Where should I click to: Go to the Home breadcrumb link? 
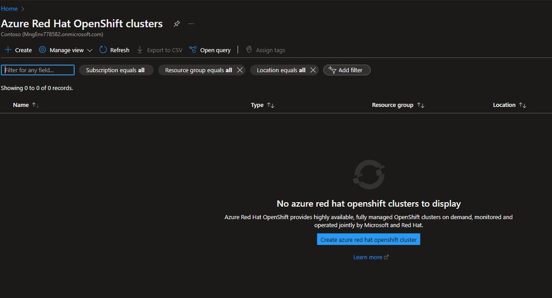(x=9, y=9)
